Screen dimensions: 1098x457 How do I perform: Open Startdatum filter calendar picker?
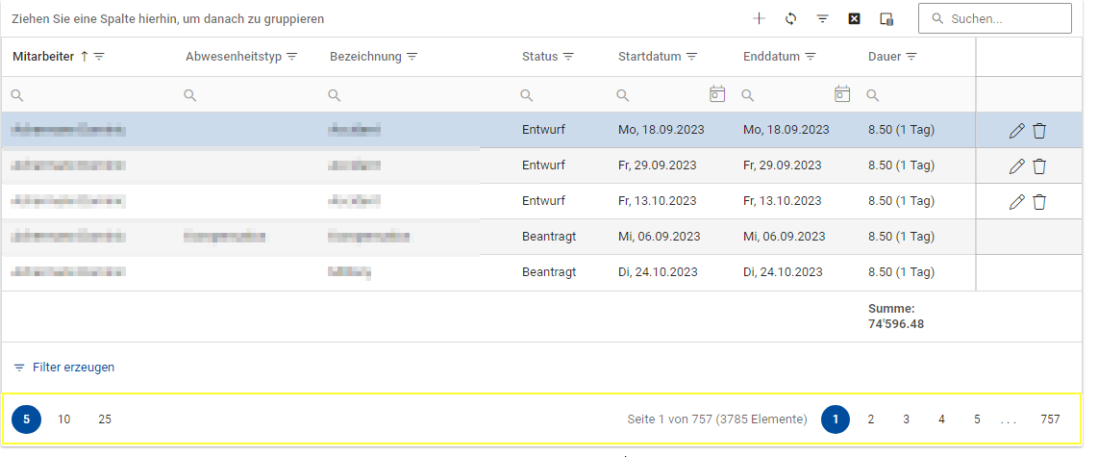[717, 94]
